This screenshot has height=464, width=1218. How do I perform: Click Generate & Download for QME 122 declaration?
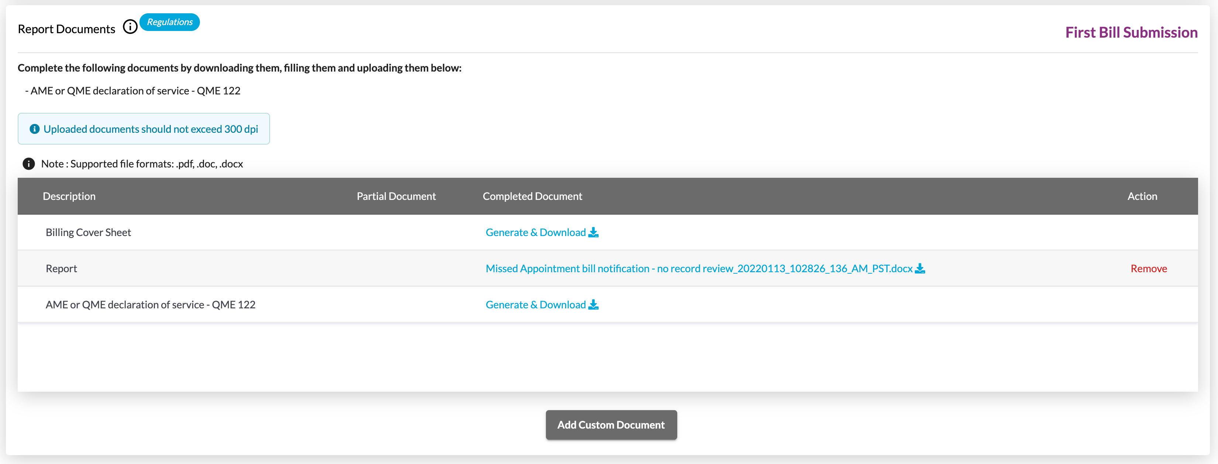[x=535, y=305]
